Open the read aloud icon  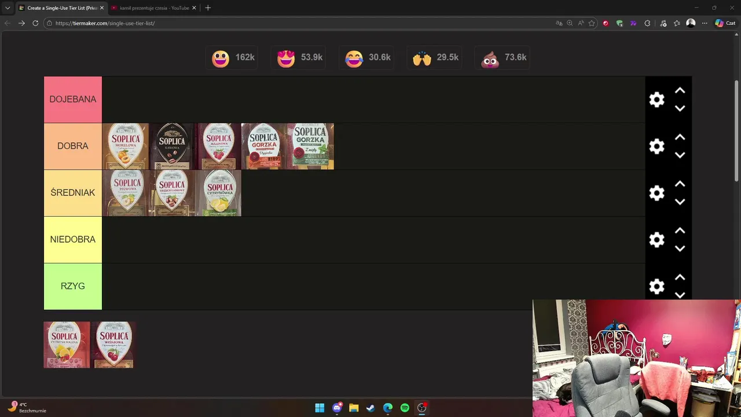[581, 23]
